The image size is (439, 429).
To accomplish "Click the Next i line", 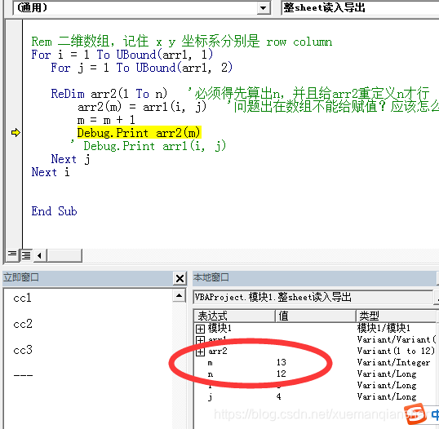I will point(51,172).
